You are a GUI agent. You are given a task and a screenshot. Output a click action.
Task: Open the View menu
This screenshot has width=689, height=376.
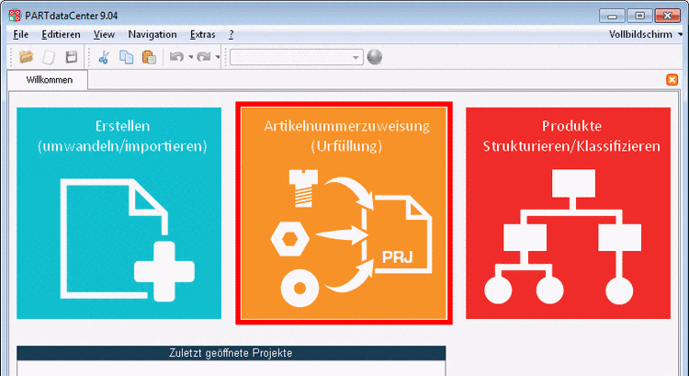[104, 34]
